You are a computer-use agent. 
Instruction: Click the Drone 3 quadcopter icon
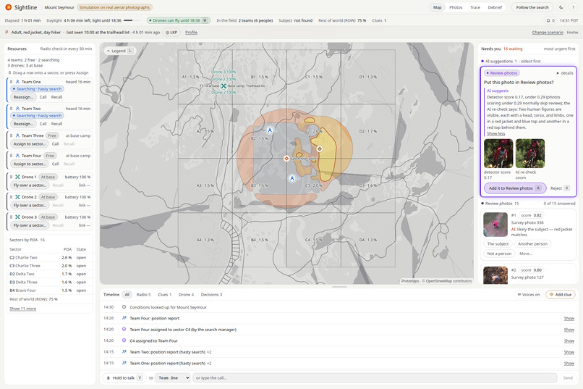[x=17, y=217]
